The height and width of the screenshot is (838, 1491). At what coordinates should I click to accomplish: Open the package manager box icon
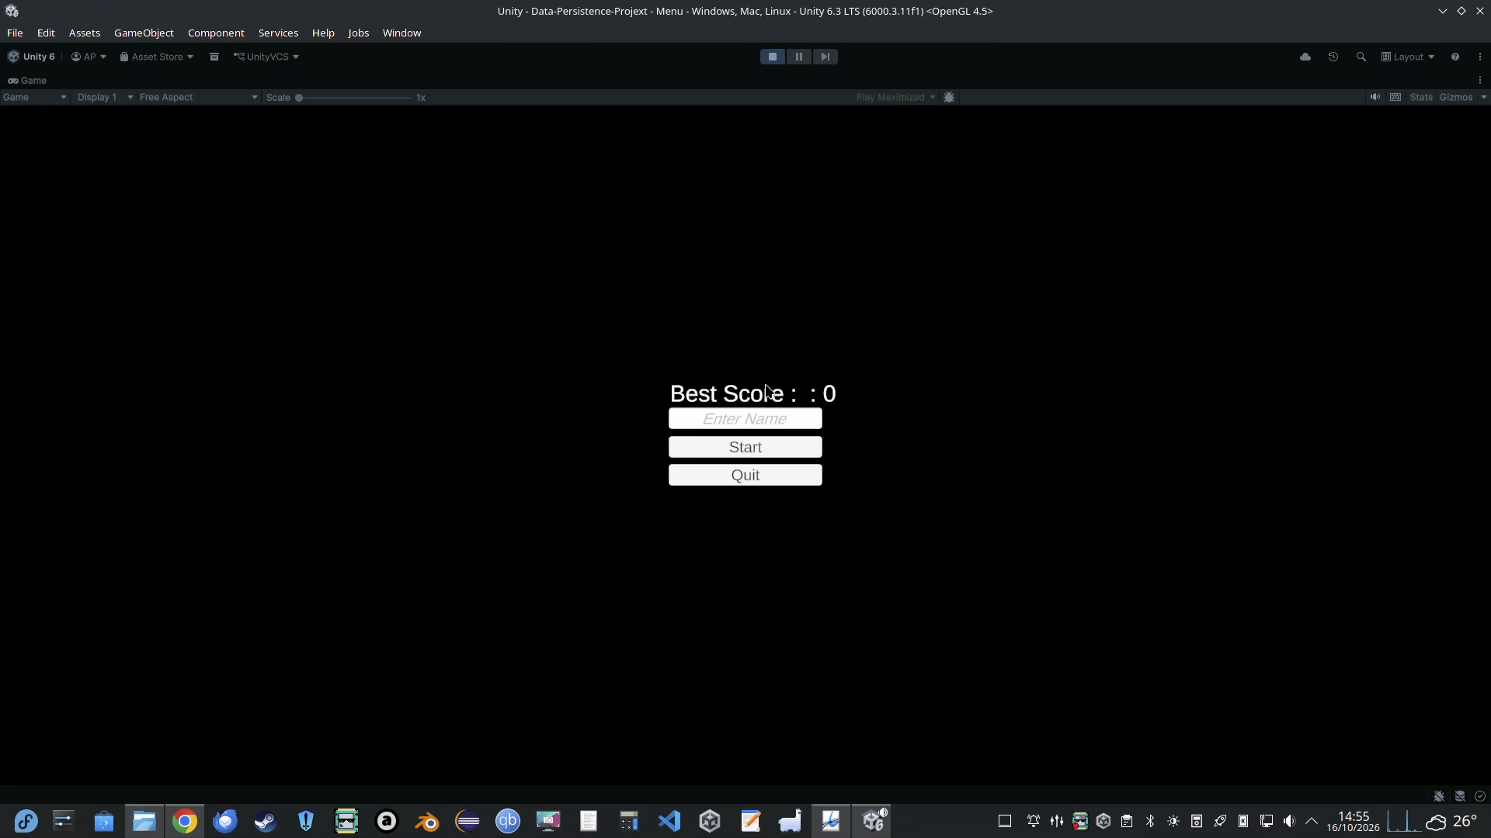[214, 57]
